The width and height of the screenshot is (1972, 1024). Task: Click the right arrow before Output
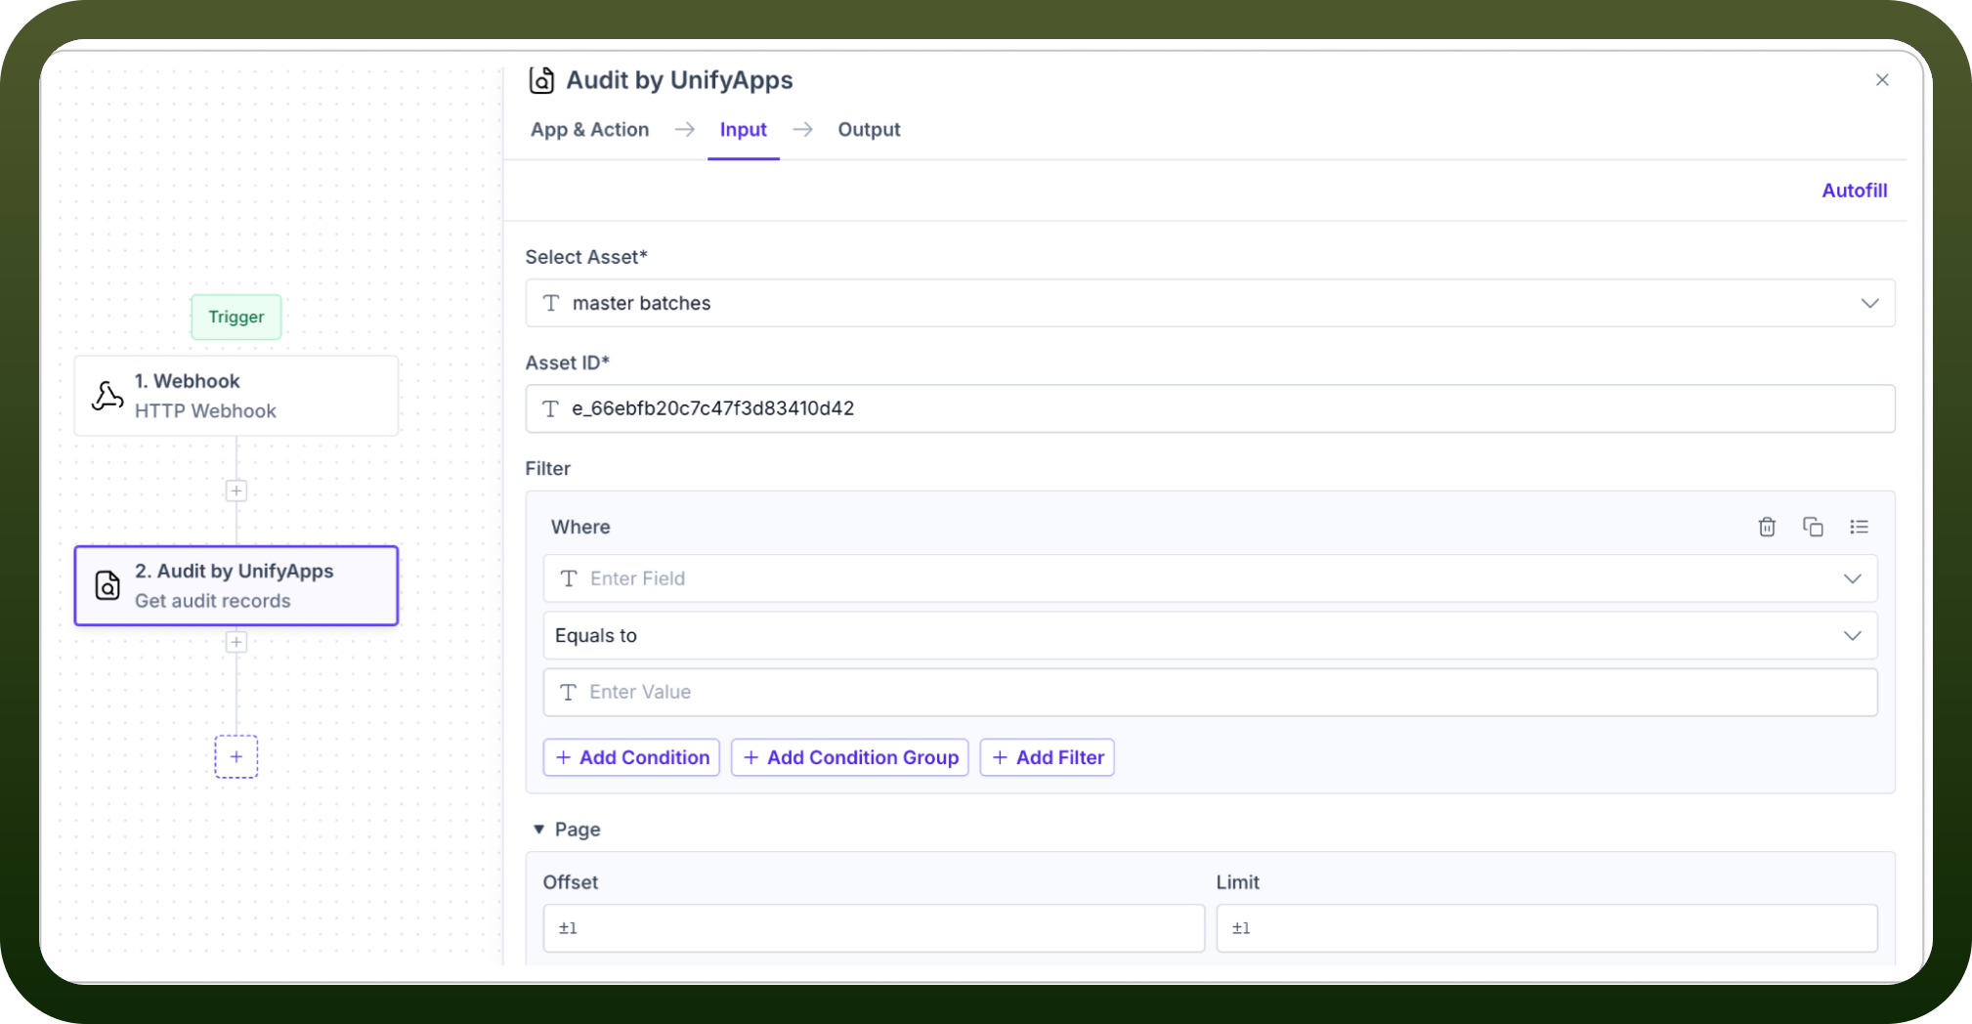tap(802, 130)
